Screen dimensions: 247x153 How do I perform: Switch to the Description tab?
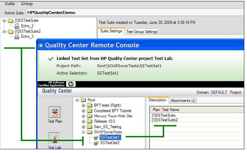coord(158,100)
